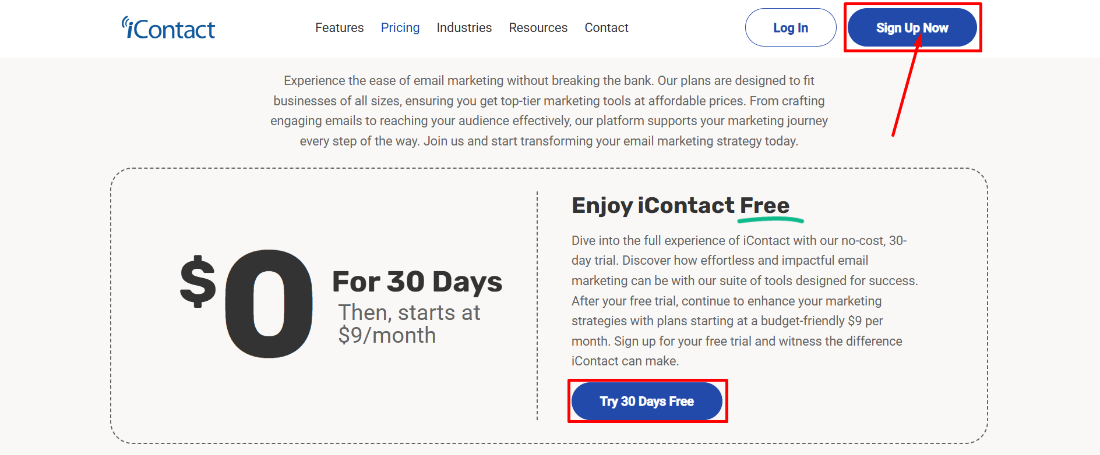Click the iContact logo

click(x=169, y=29)
